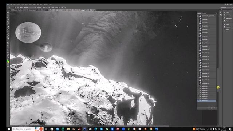Viewport: 233px width, 131px height.
Task: Open Task View on the taskbar
Action: point(46,129)
